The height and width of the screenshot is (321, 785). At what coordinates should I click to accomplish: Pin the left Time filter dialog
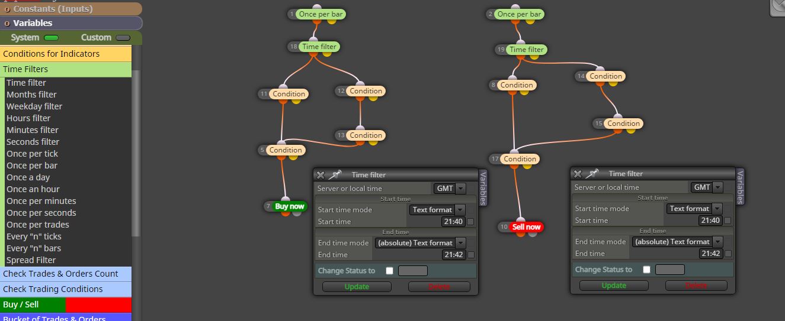pos(335,174)
